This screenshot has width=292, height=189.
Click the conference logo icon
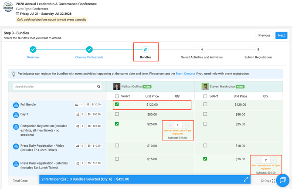point(8,7)
